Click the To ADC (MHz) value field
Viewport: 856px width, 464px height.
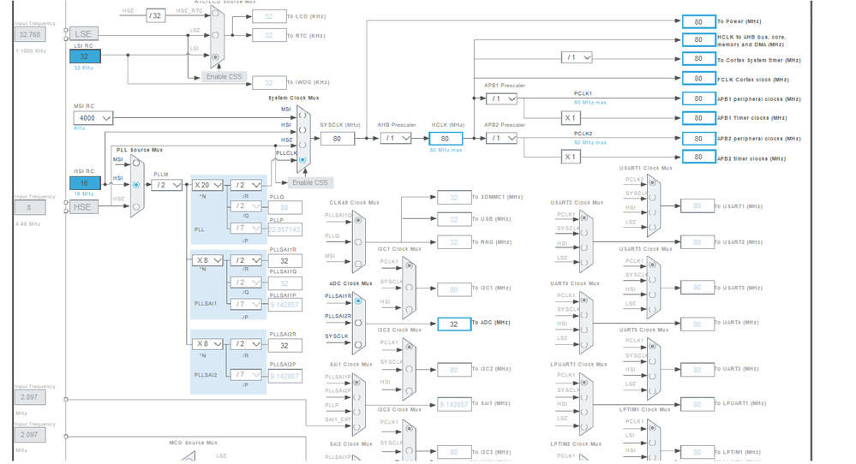[454, 324]
